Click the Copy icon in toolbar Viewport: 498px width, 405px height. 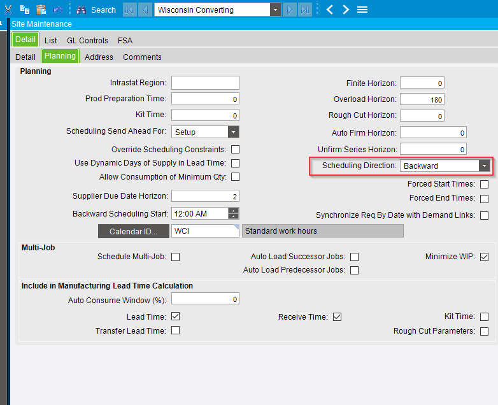(24, 10)
